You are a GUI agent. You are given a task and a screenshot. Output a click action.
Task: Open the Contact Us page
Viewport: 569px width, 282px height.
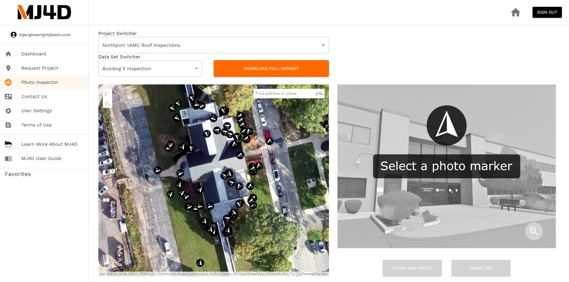pos(44,97)
